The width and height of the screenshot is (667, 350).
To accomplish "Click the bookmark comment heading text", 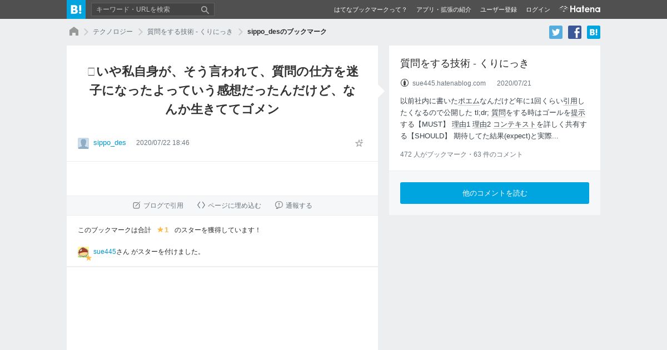I will (x=222, y=90).
